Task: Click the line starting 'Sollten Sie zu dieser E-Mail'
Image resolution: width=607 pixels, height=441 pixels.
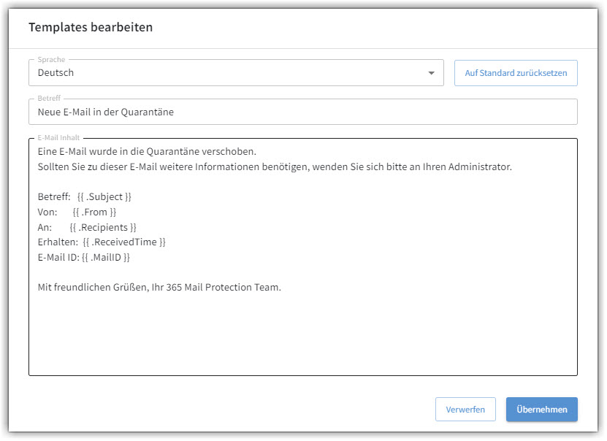Action: pos(275,167)
